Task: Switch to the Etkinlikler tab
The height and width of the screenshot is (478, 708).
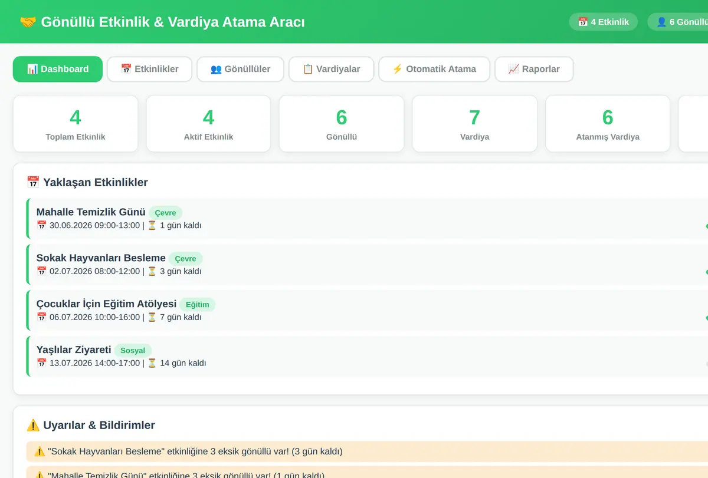Action: 150,69
